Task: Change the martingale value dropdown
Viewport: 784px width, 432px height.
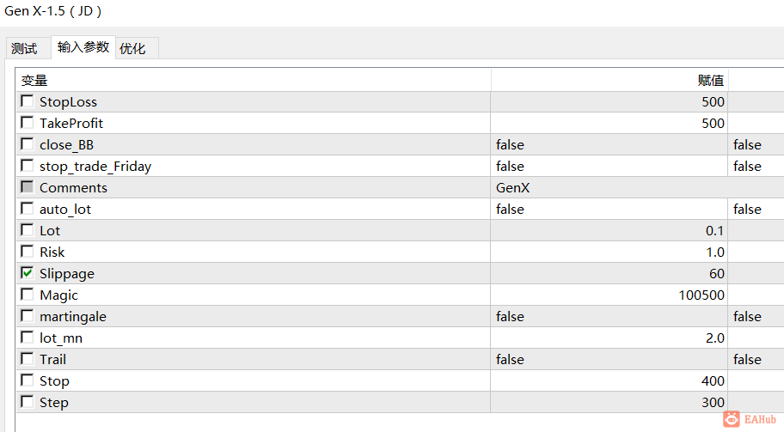Action: click(x=609, y=316)
